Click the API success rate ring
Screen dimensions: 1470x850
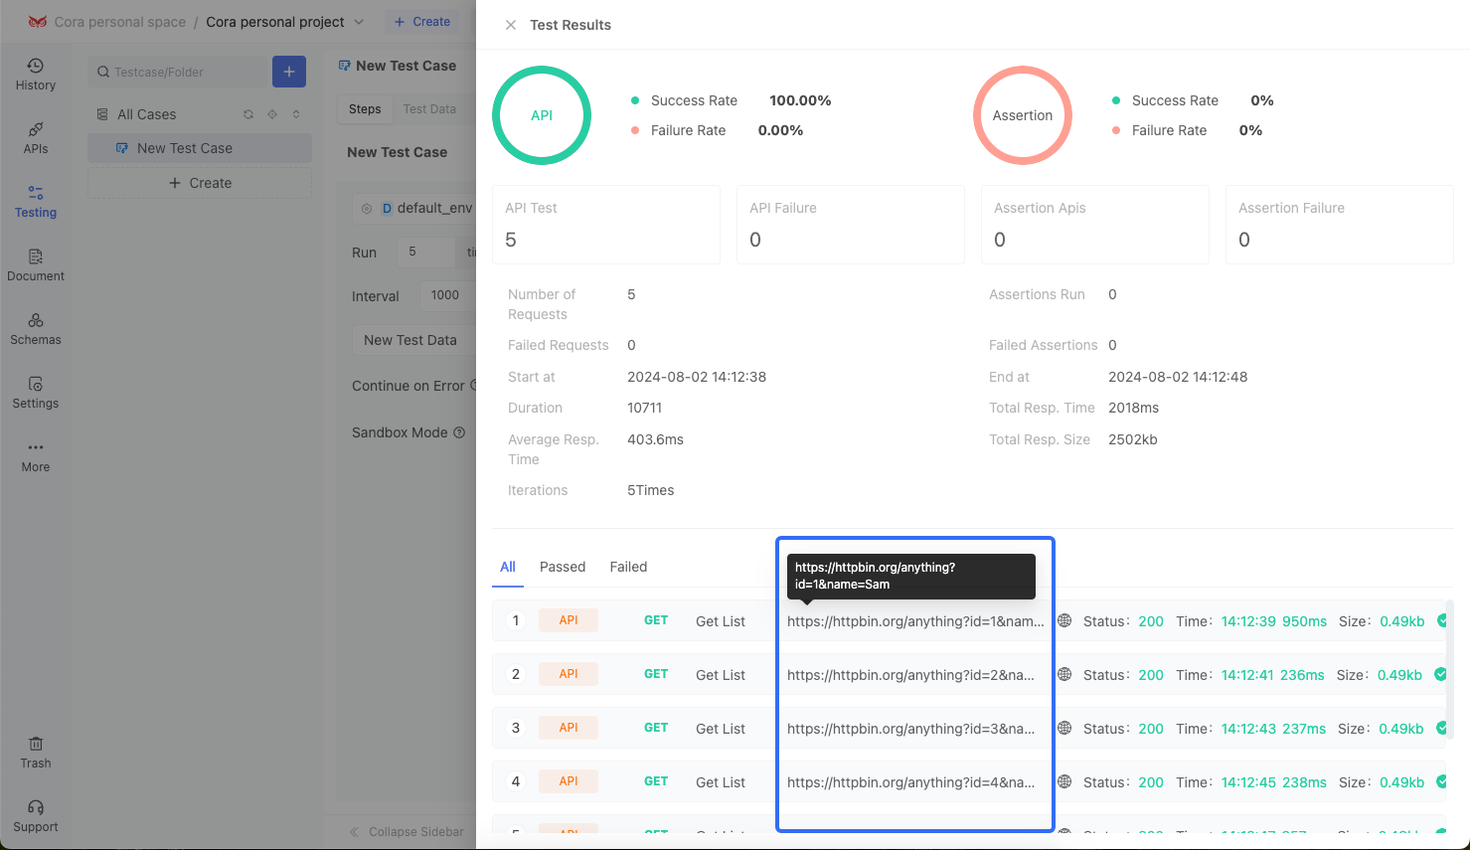(x=542, y=115)
